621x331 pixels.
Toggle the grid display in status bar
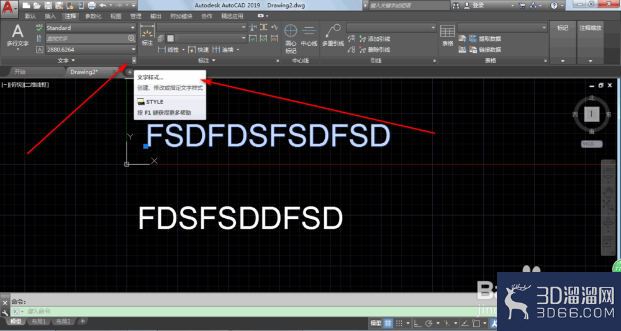tap(389, 323)
